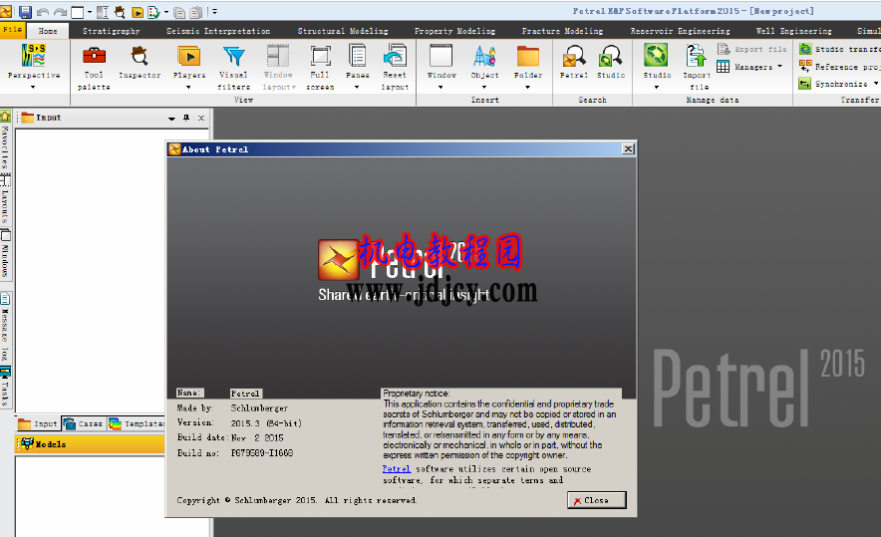Open the Well Engineering ribbon tab
Image resolution: width=881 pixels, height=537 pixels.
pos(794,31)
